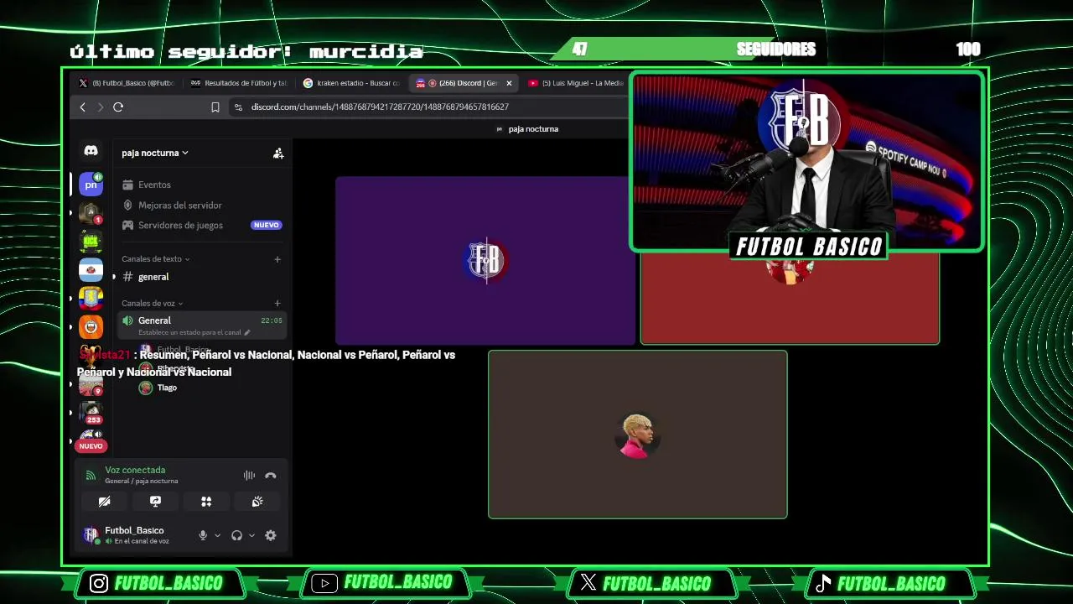Deafen with the headphones icon

click(x=236, y=535)
